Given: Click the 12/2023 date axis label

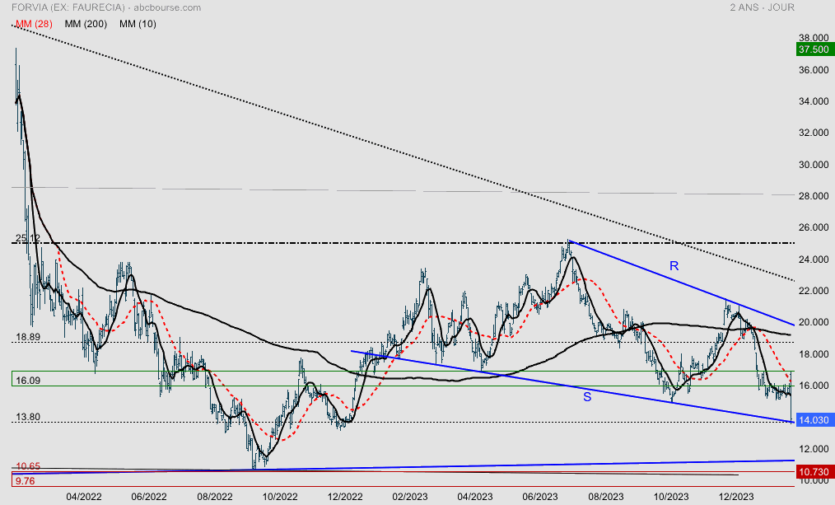Looking at the screenshot, I should click(x=736, y=497).
